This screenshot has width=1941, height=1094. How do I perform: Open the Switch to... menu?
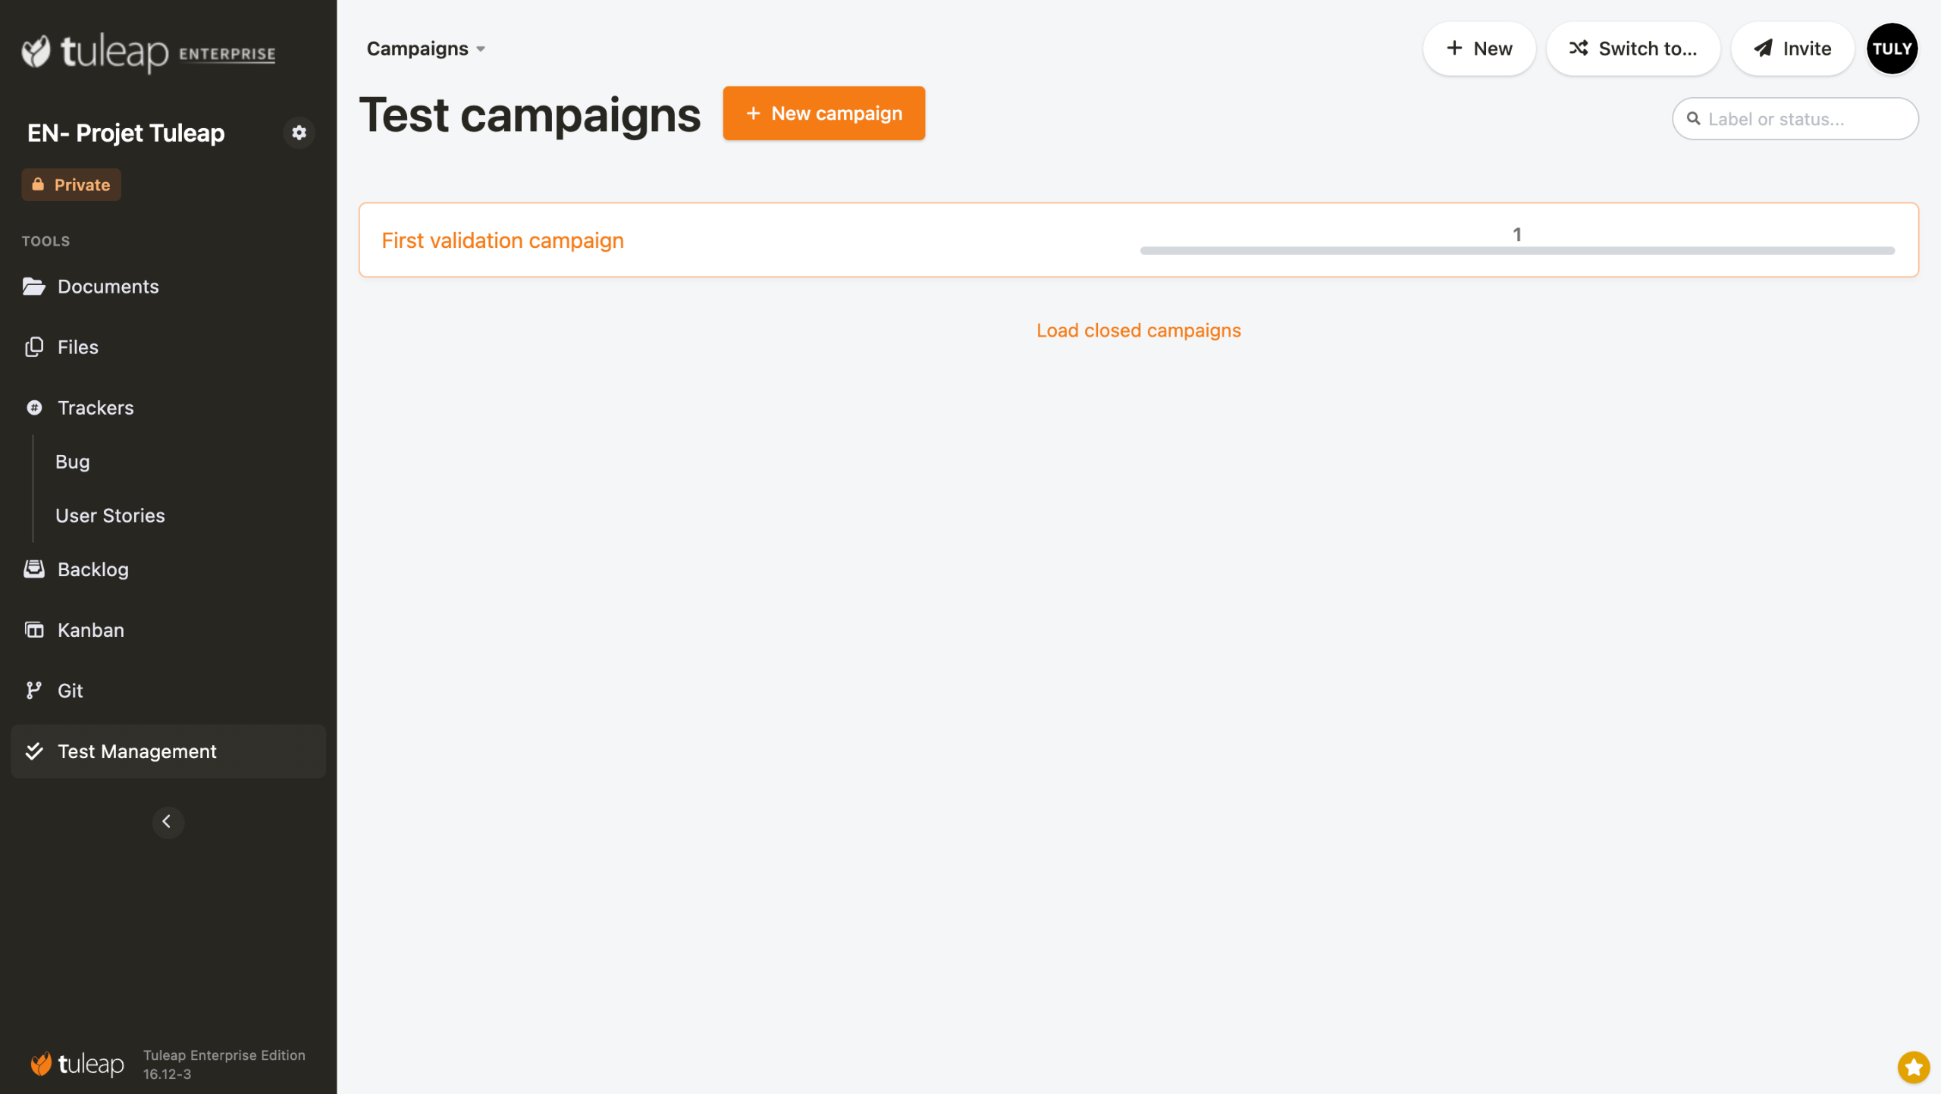[1632, 49]
